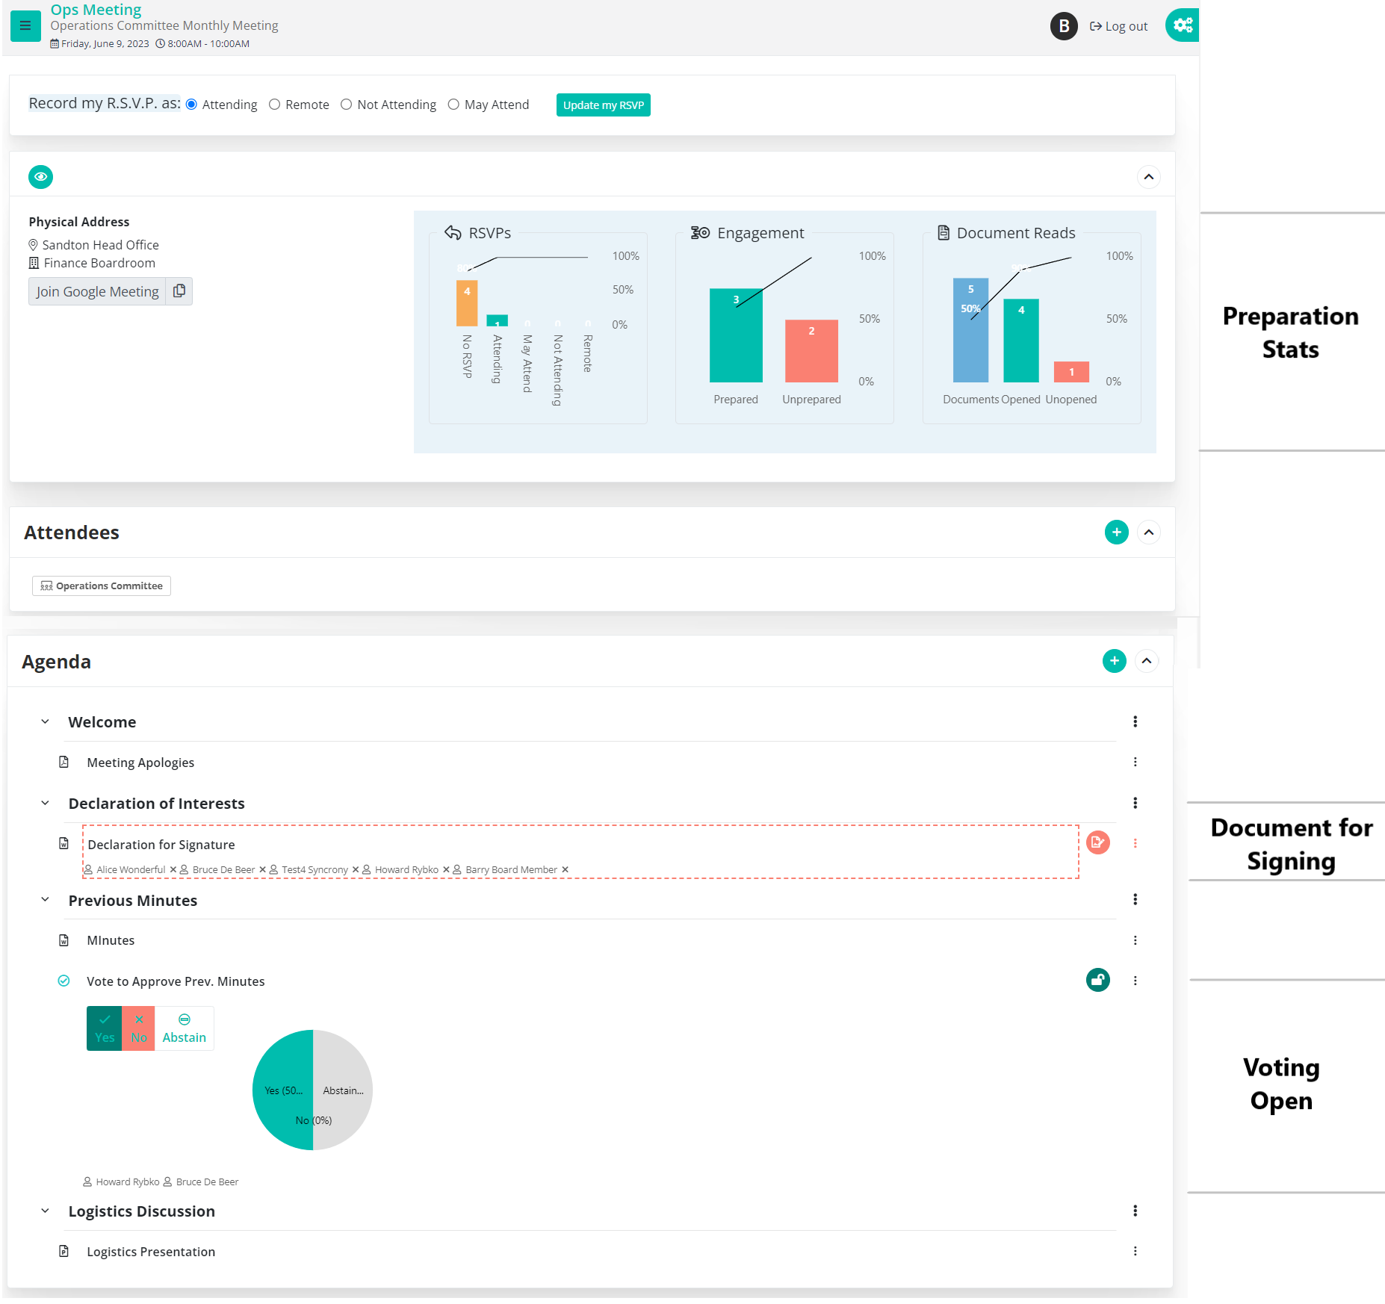Screen dimensions: 1385x1304
Task: Vote Yes on previous minutes
Action: (105, 1028)
